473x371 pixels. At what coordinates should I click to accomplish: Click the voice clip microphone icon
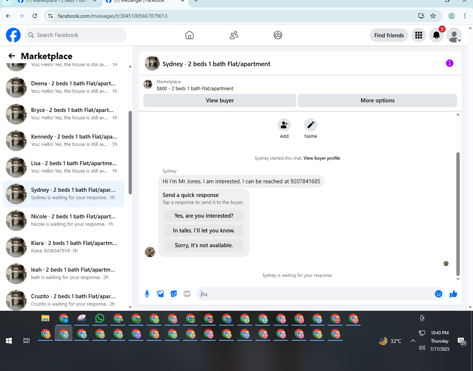click(x=147, y=294)
